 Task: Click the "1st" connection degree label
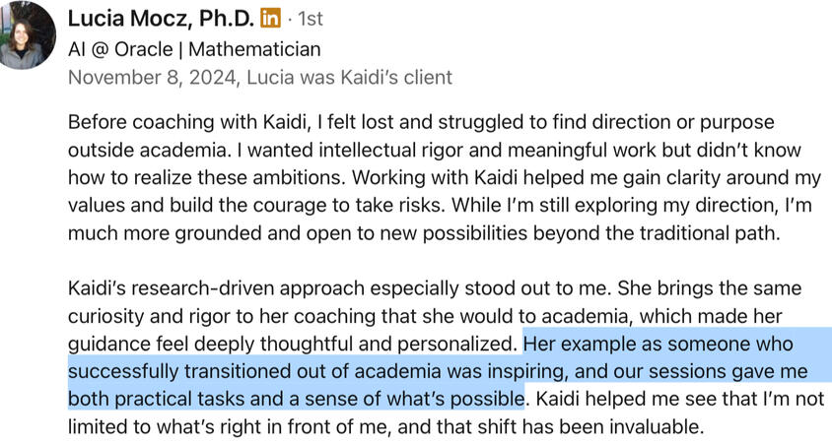(x=309, y=19)
